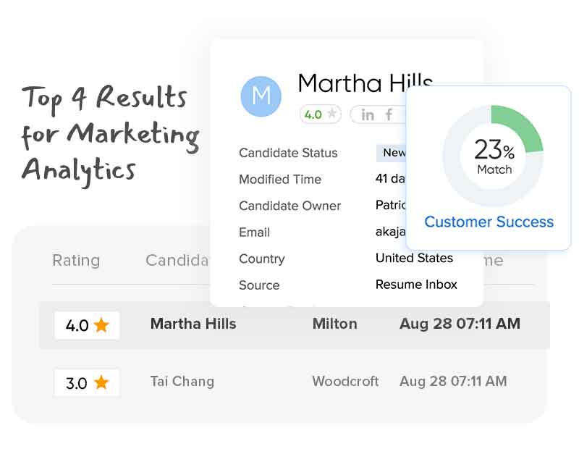Click the orange star in Tai Chang's row

pos(101,382)
